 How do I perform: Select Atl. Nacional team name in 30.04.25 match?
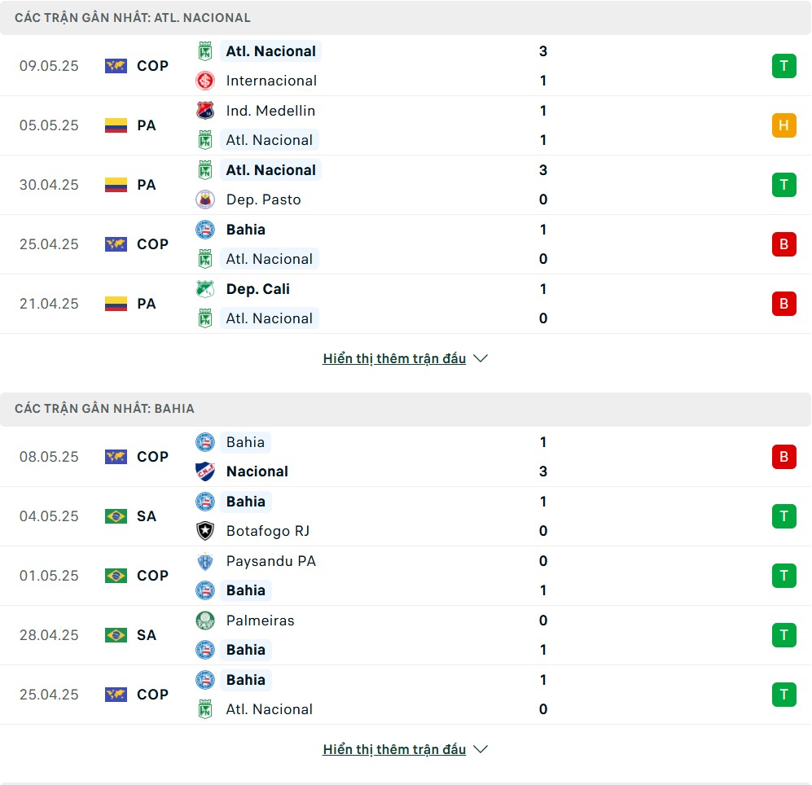tap(271, 170)
